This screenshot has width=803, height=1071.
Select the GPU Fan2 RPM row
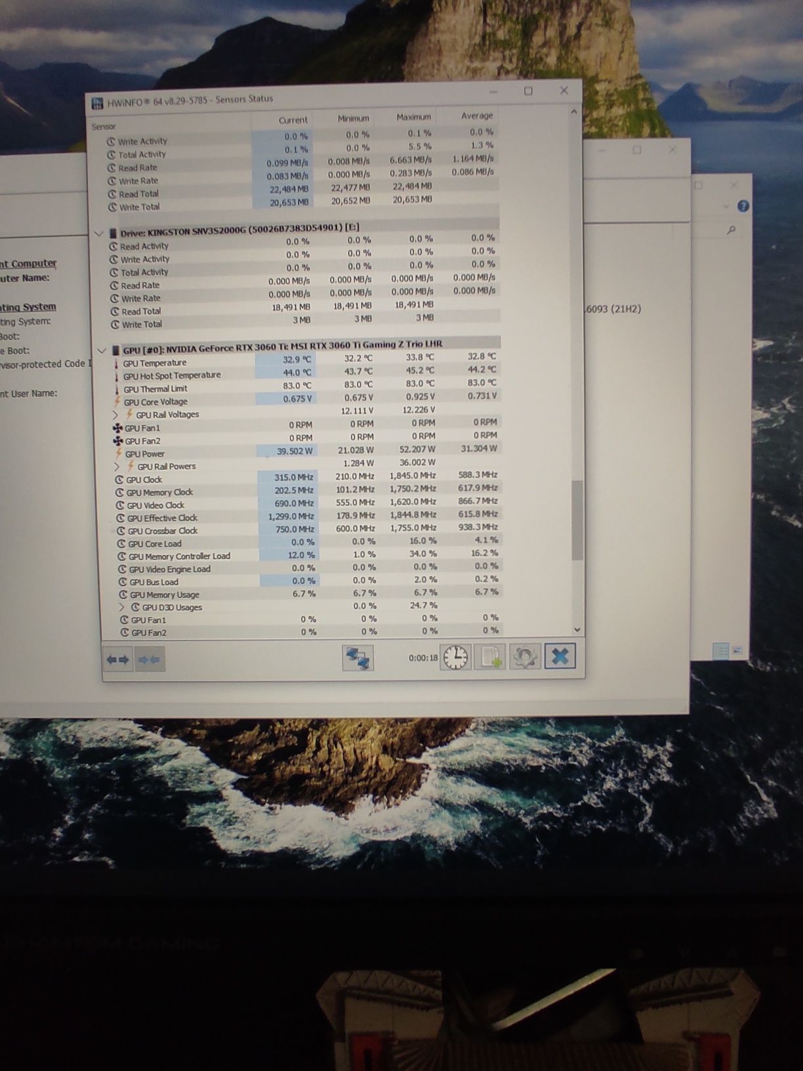pos(306,438)
